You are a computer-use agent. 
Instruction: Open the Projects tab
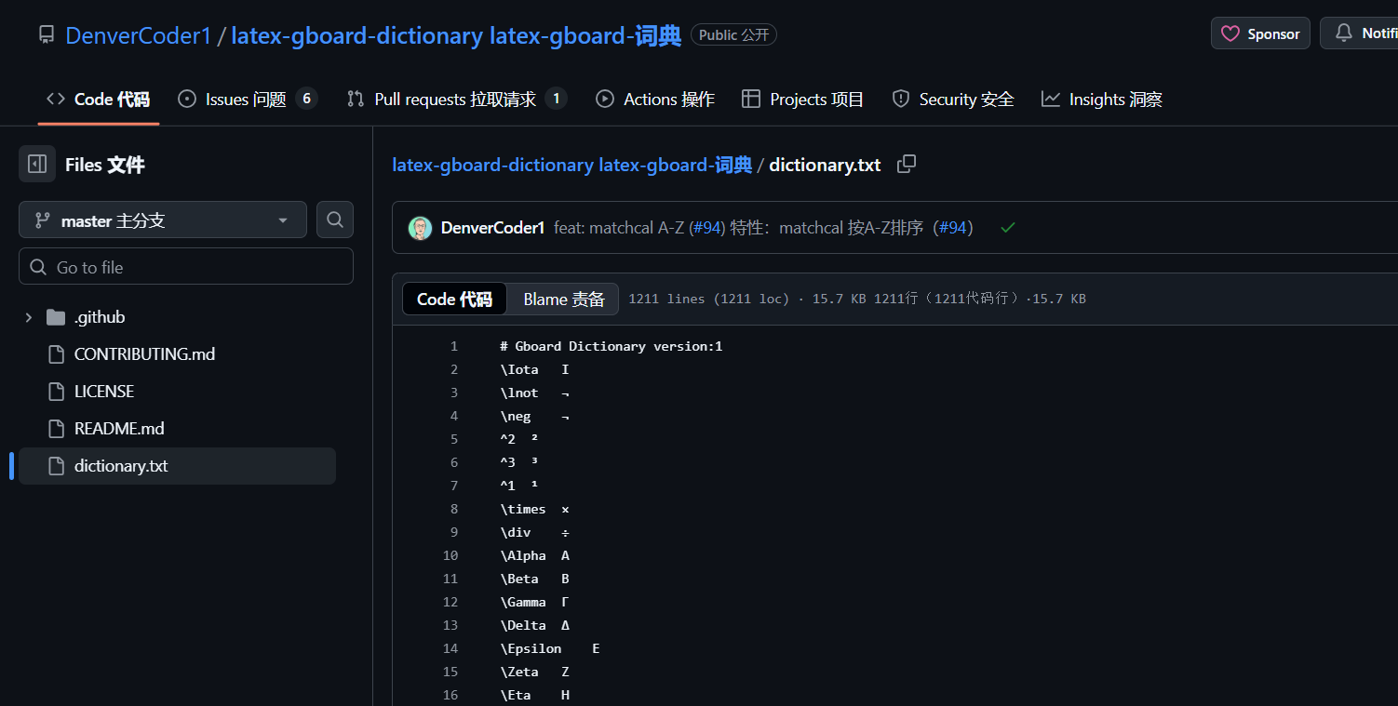(x=802, y=100)
